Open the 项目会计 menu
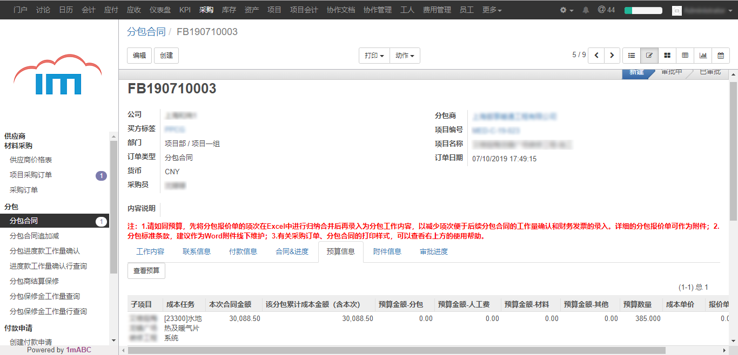Screen dimensions: 738x355 304,10
